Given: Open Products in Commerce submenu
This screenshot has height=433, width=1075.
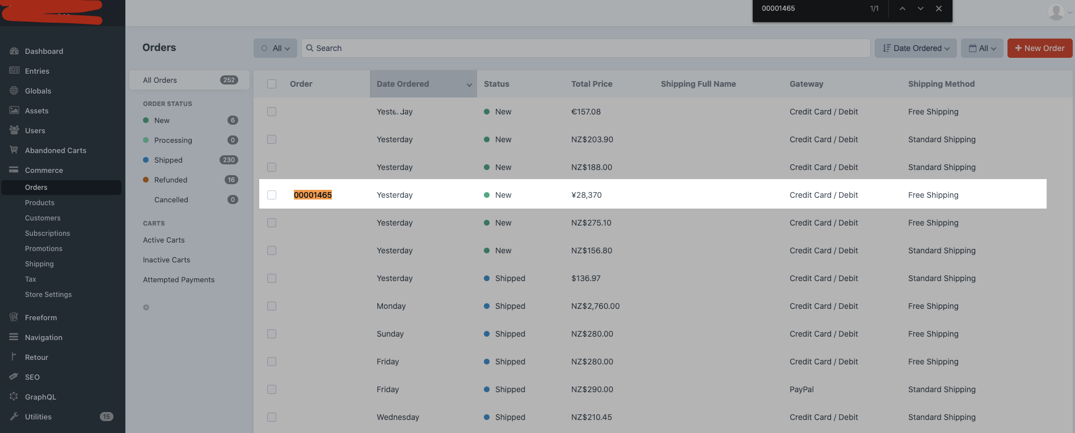Looking at the screenshot, I should pyautogui.click(x=40, y=203).
